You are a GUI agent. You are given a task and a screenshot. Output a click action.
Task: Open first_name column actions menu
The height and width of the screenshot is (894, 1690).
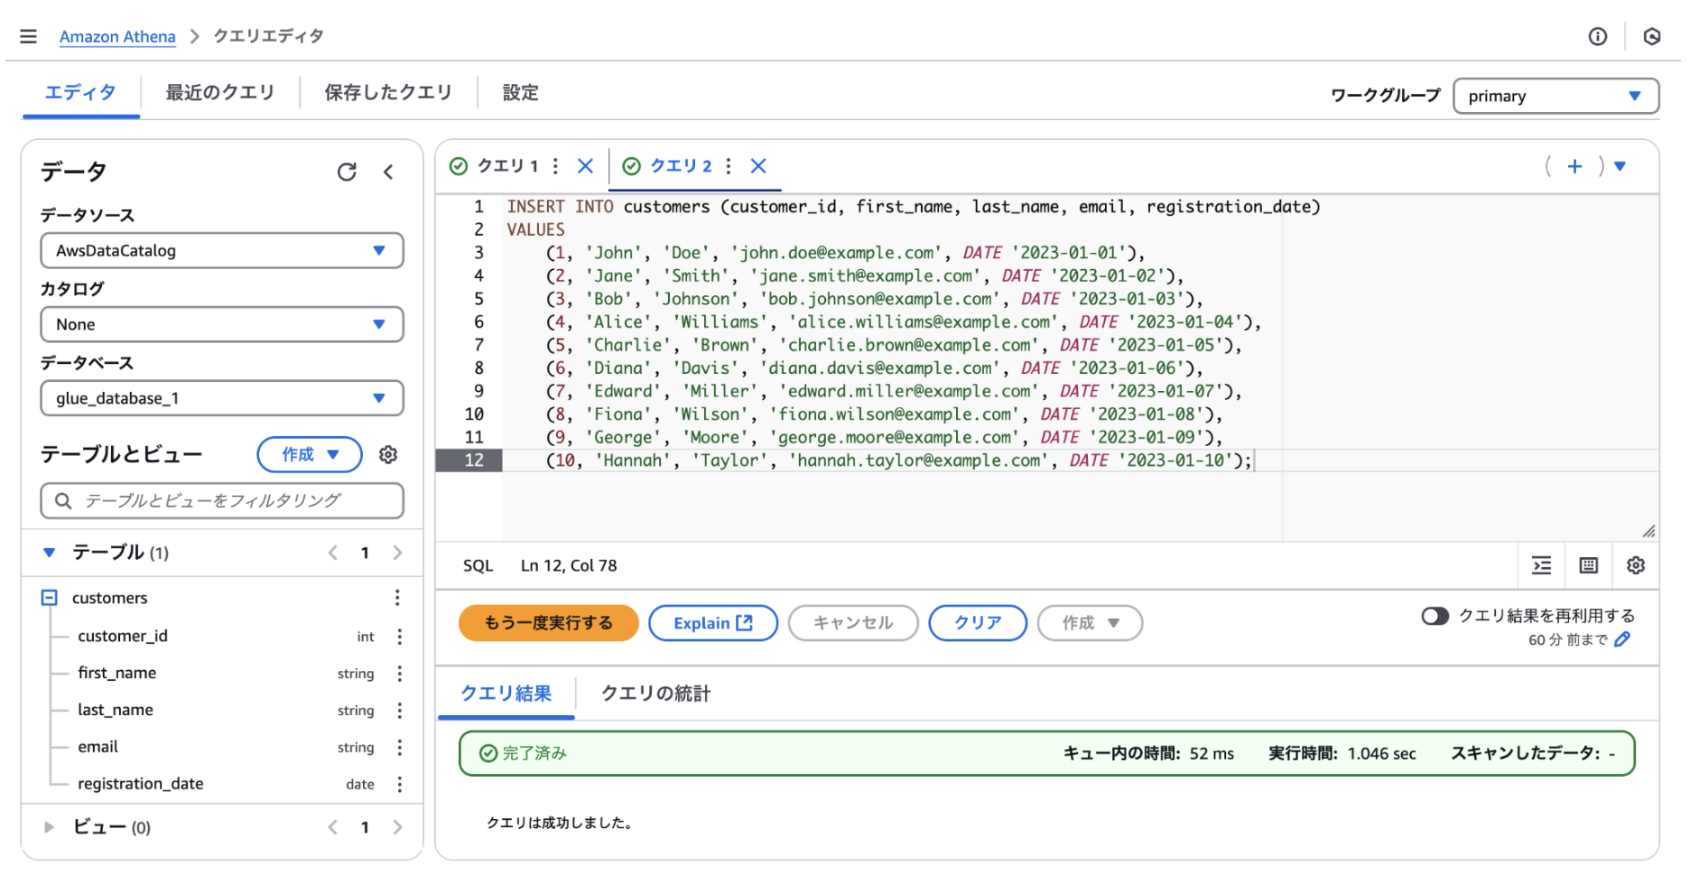coord(399,674)
